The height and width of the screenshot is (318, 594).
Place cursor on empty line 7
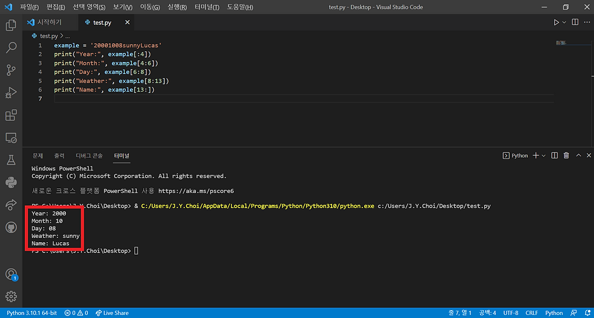[x=304, y=99]
